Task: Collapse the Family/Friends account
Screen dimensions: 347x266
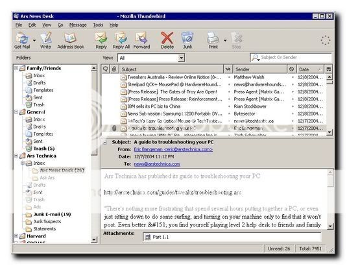Action: (16, 68)
